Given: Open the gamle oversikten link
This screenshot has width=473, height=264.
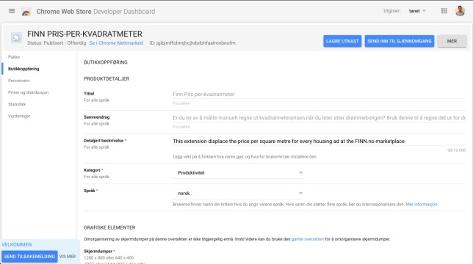Looking at the screenshot, I should click(308, 239).
